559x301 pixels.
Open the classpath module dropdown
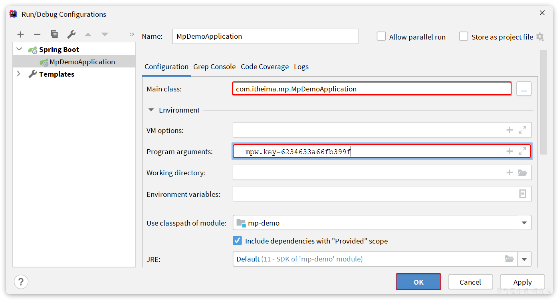(x=524, y=223)
